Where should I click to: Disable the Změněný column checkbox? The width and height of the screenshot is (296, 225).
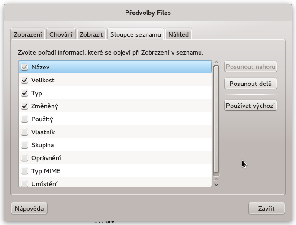(x=25, y=106)
